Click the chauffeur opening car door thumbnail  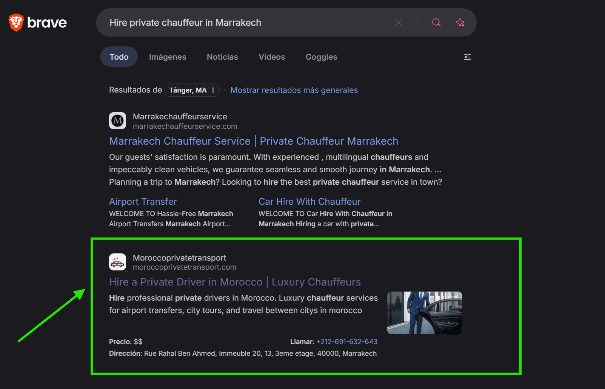tap(425, 313)
